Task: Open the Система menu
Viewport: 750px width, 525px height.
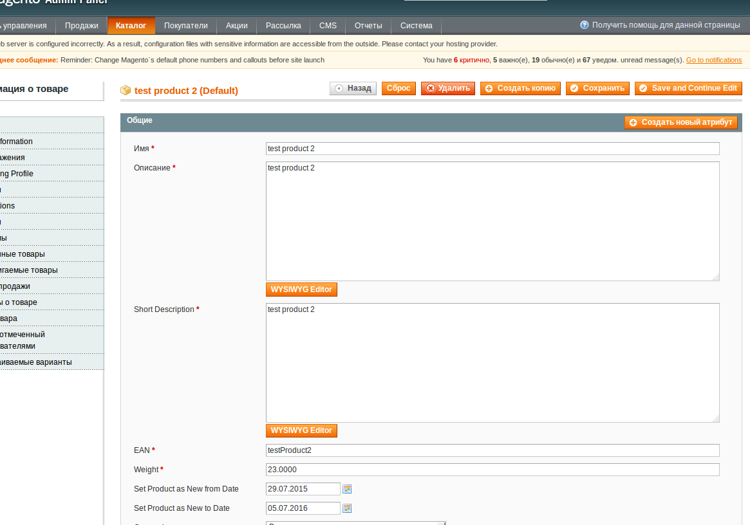Action: [x=416, y=26]
